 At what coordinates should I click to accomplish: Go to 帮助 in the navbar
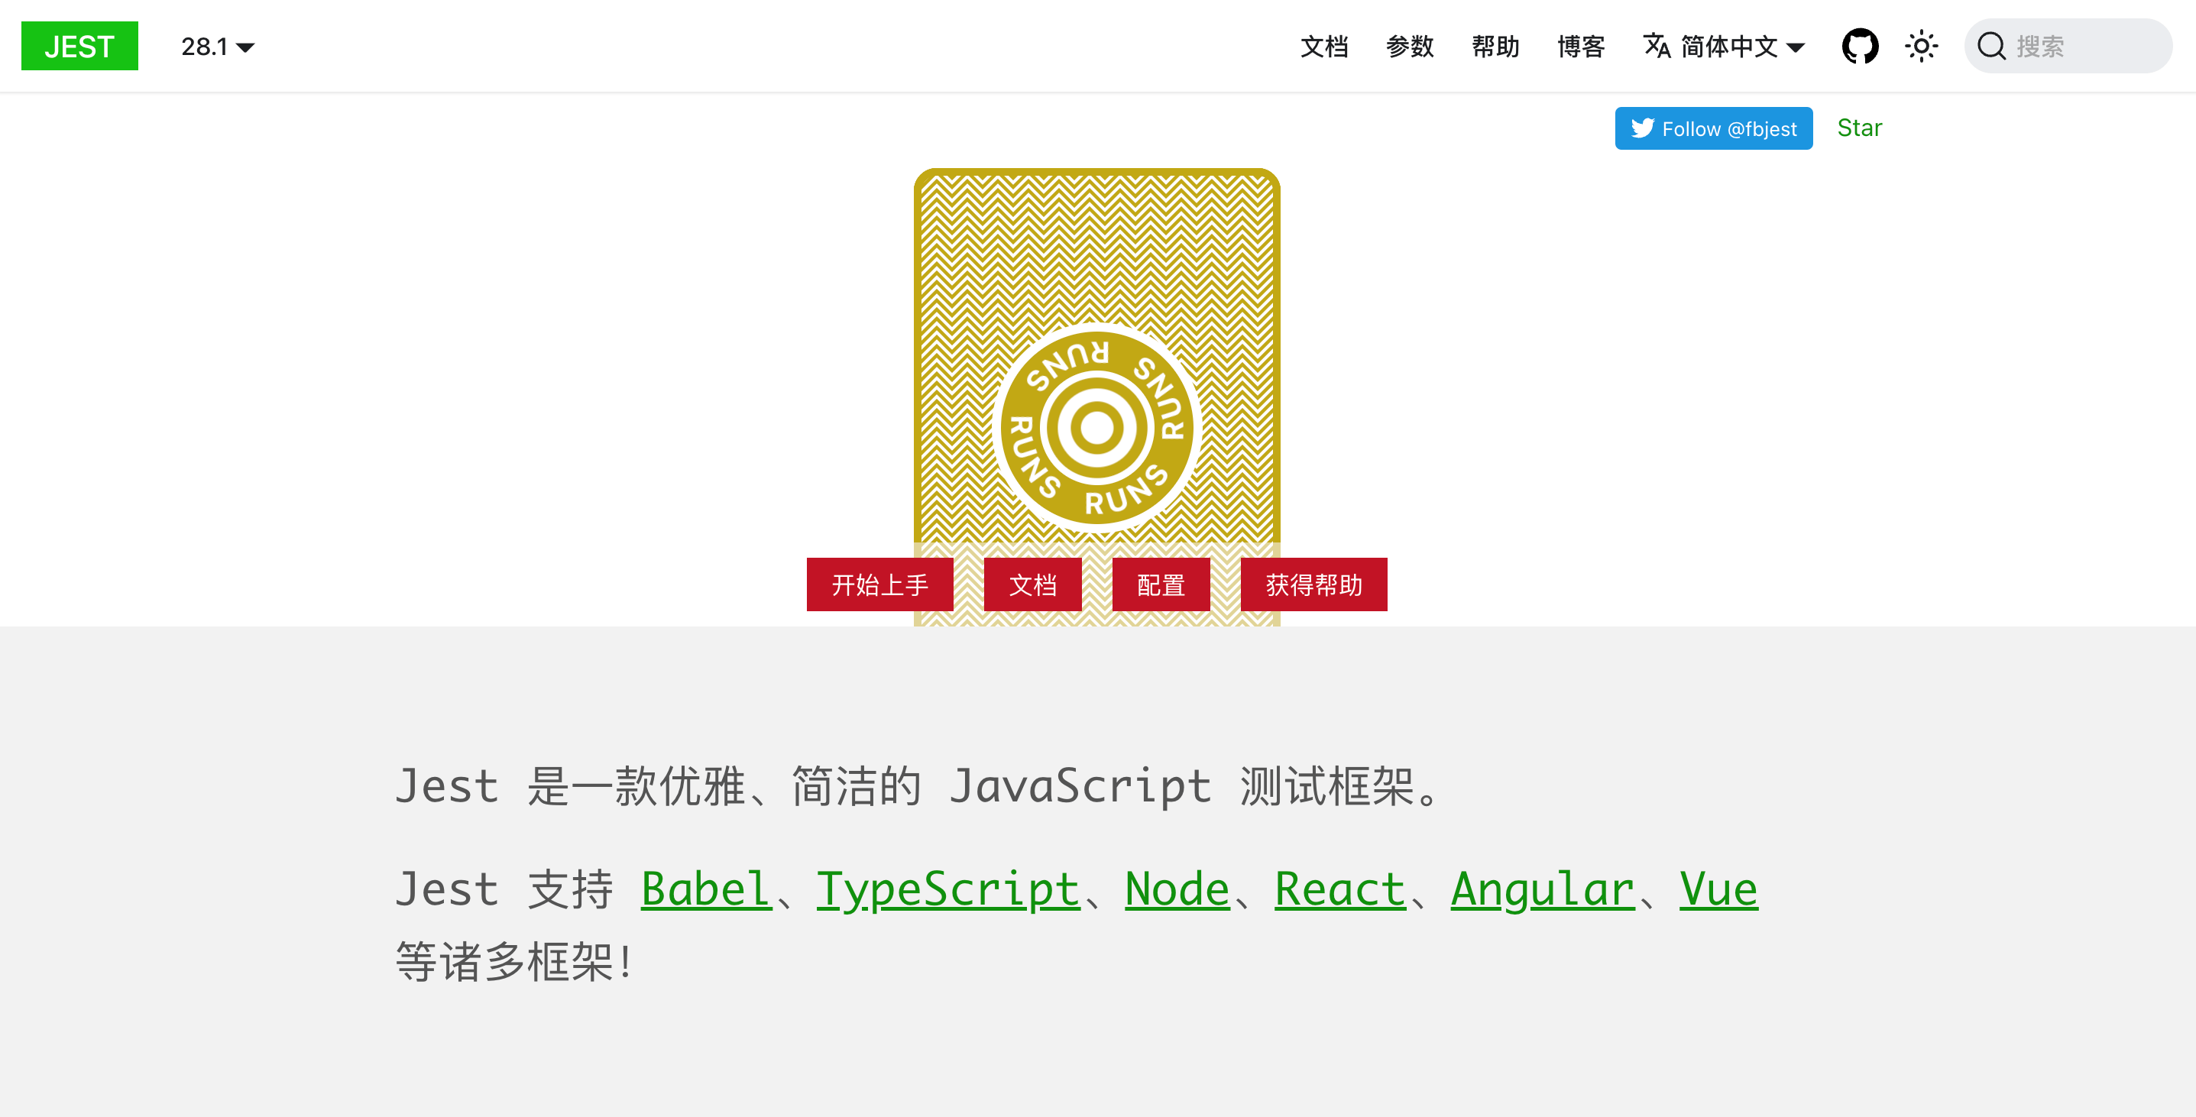(x=1495, y=46)
